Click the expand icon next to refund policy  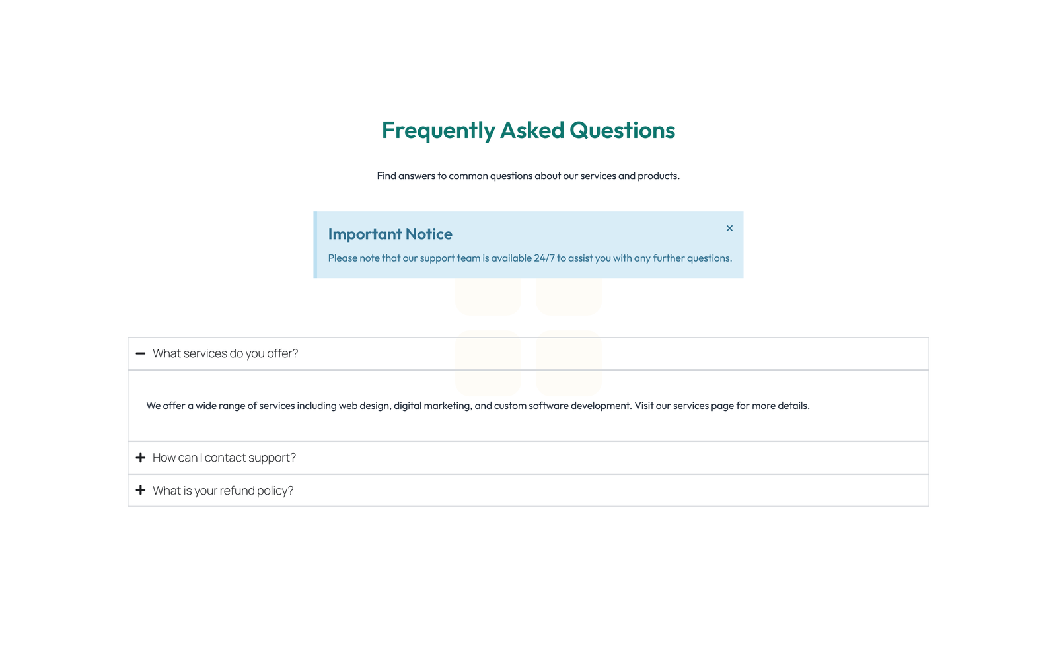[x=140, y=490]
